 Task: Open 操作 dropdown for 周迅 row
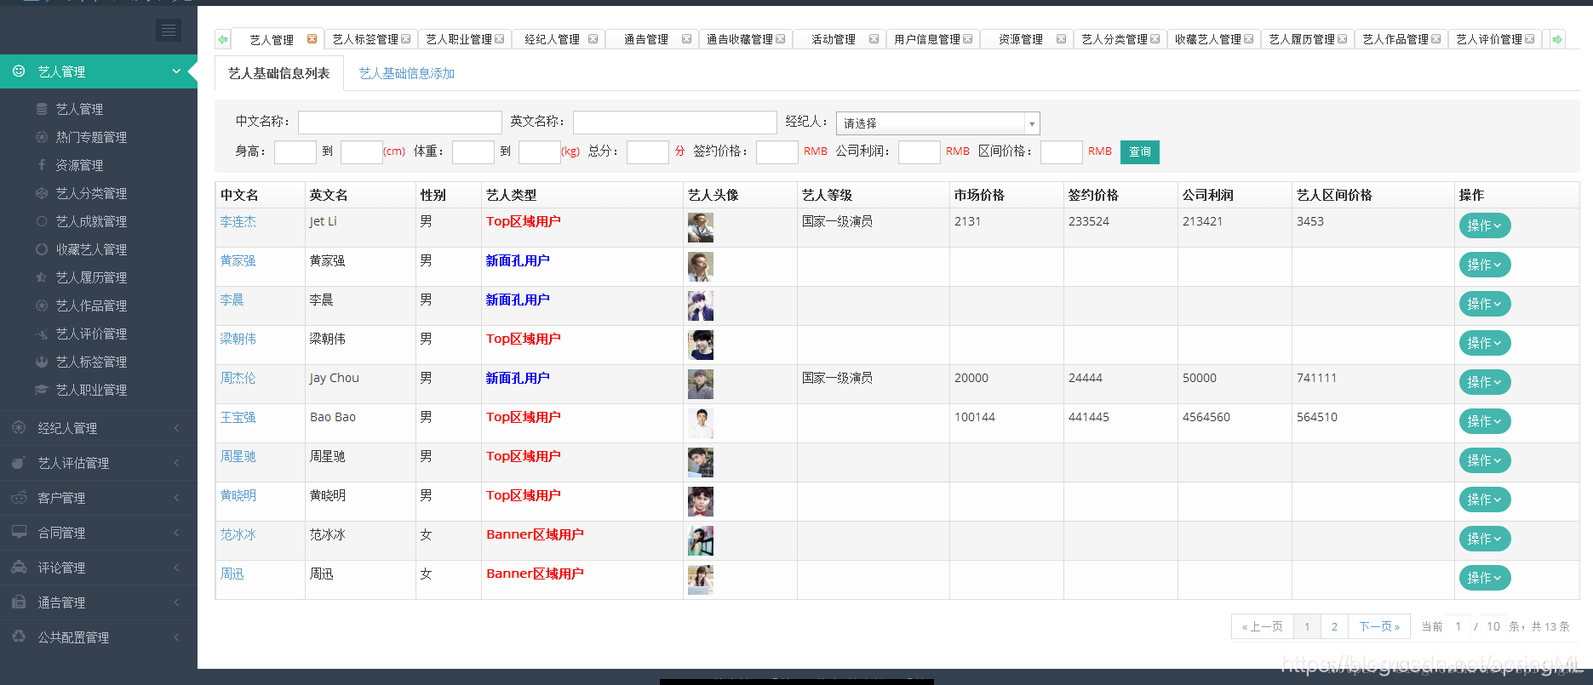[1485, 578]
